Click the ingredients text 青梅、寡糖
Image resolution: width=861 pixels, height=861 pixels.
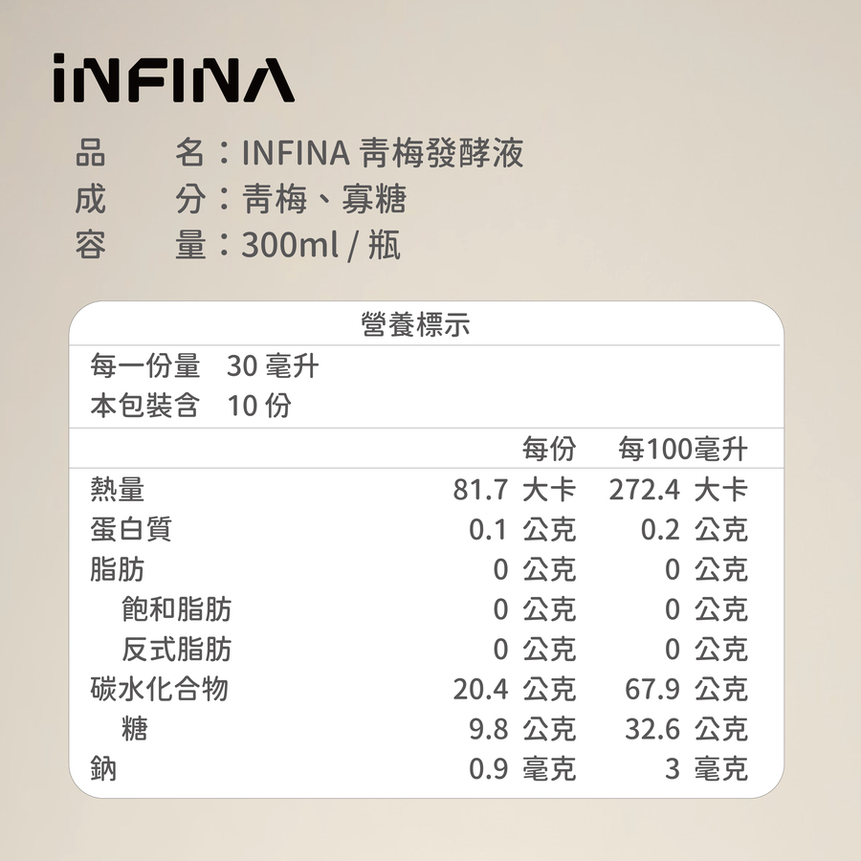(324, 199)
